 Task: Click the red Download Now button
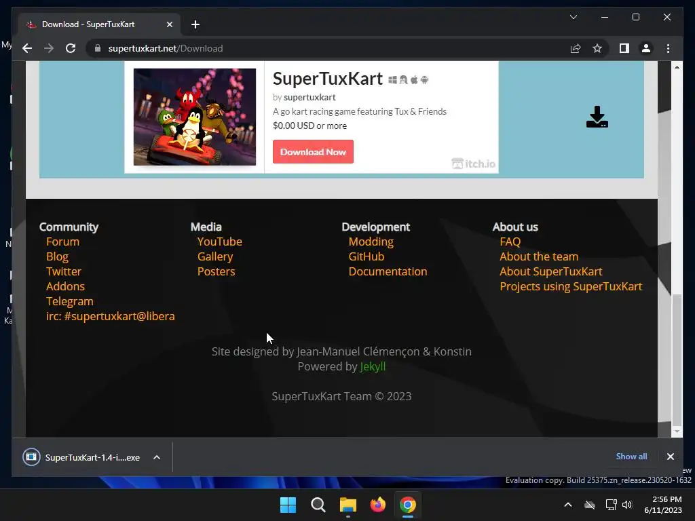tap(313, 151)
